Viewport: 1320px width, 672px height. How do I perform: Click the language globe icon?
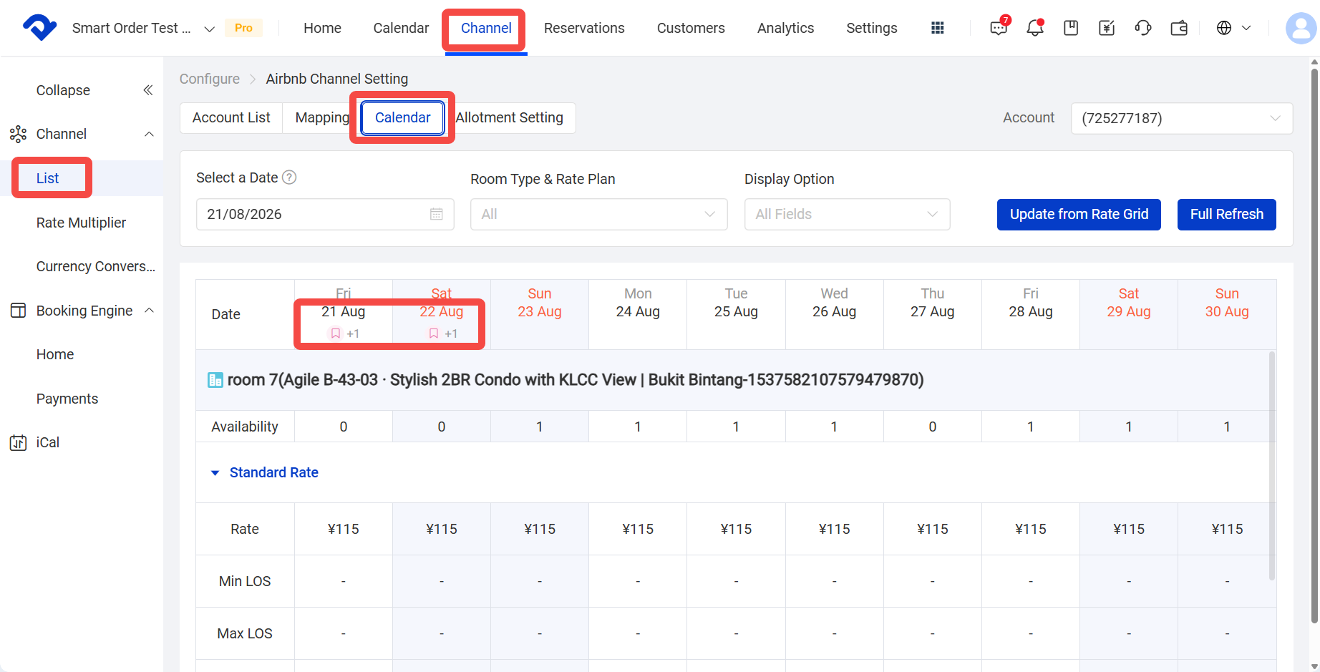[x=1224, y=28]
